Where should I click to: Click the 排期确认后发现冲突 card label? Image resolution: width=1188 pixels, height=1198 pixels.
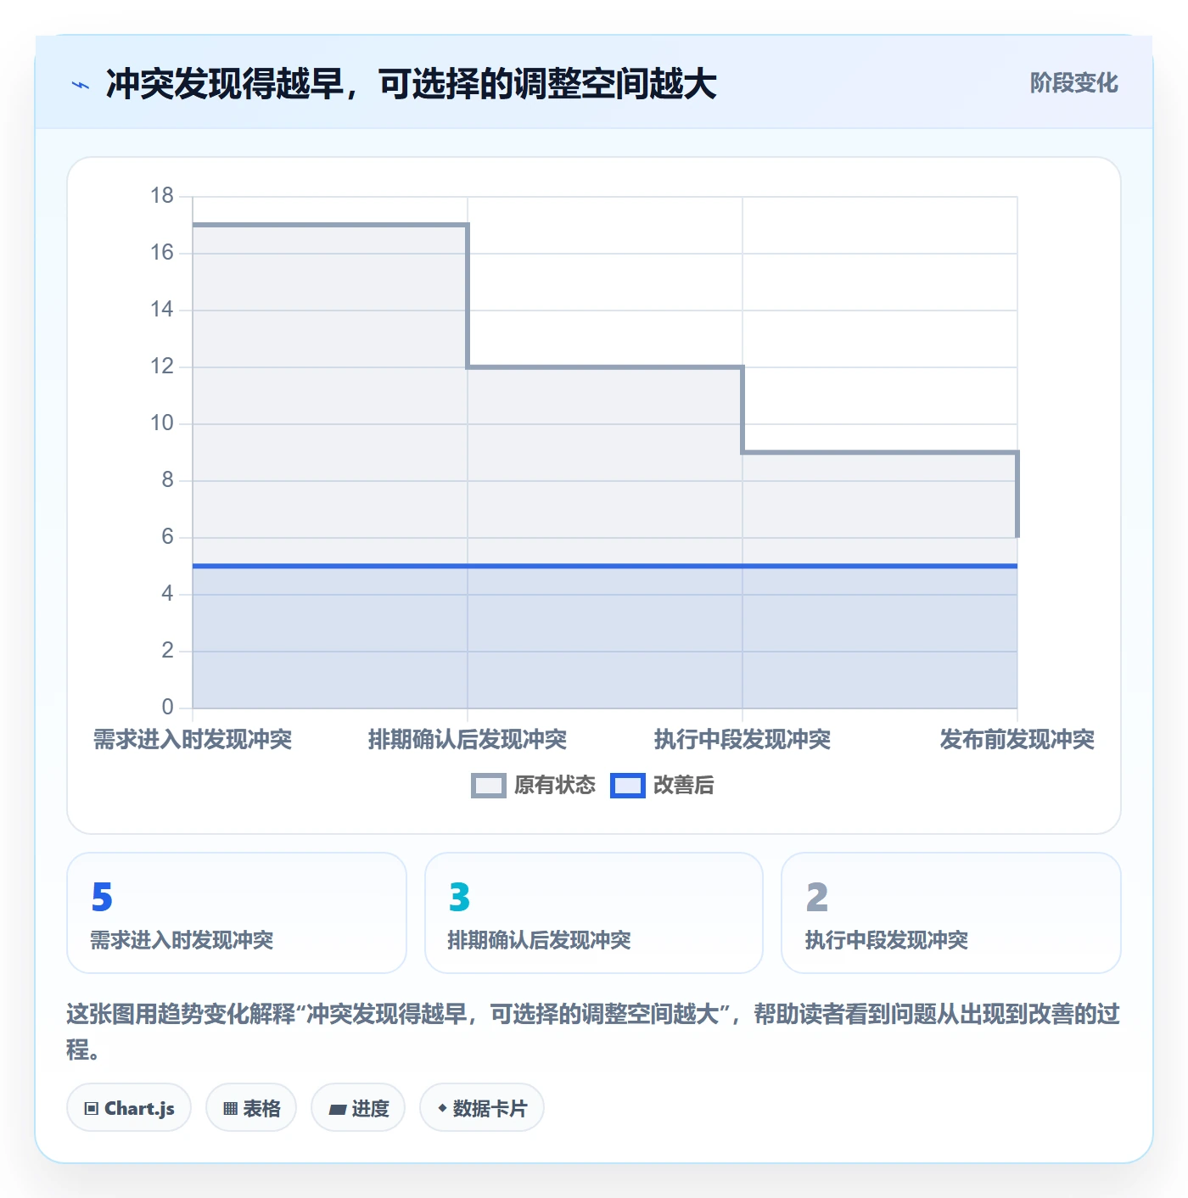[x=540, y=940]
